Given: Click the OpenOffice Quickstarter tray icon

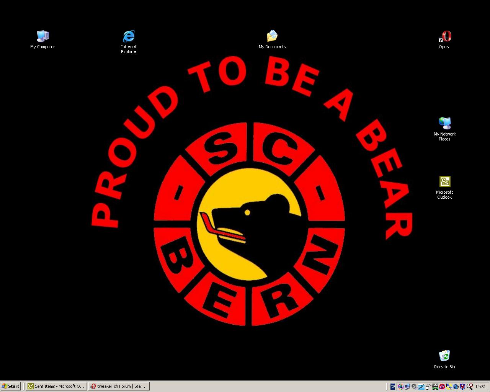Looking at the screenshot, I should tap(421, 387).
